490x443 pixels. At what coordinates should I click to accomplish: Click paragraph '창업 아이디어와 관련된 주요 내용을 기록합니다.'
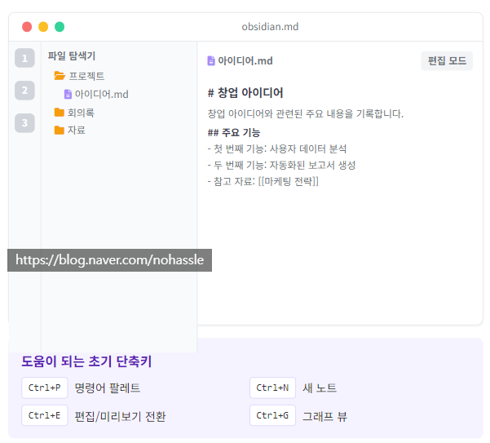(x=305, y=113)
